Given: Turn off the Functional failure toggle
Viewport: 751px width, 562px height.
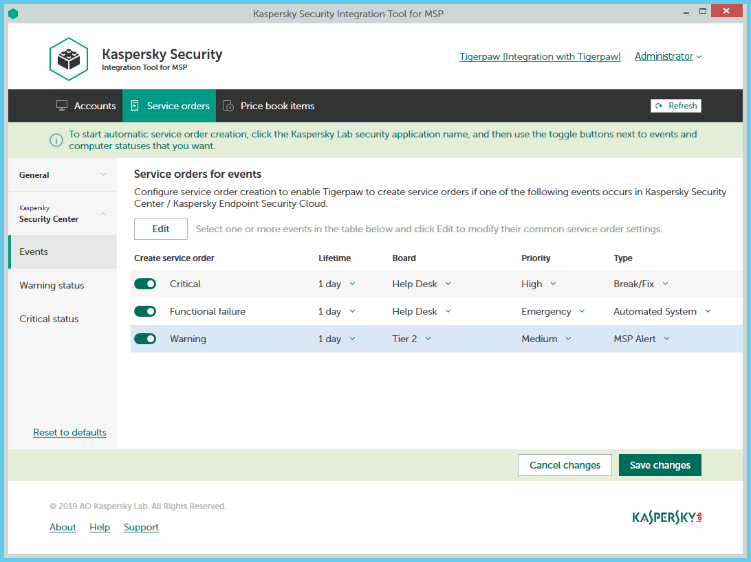Looking at the screenshot, I should click(145, 311).
